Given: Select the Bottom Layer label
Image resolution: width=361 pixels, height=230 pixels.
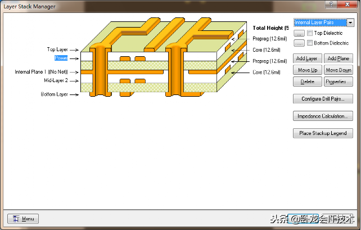Looking at the screenshot, I should (55, 94).
